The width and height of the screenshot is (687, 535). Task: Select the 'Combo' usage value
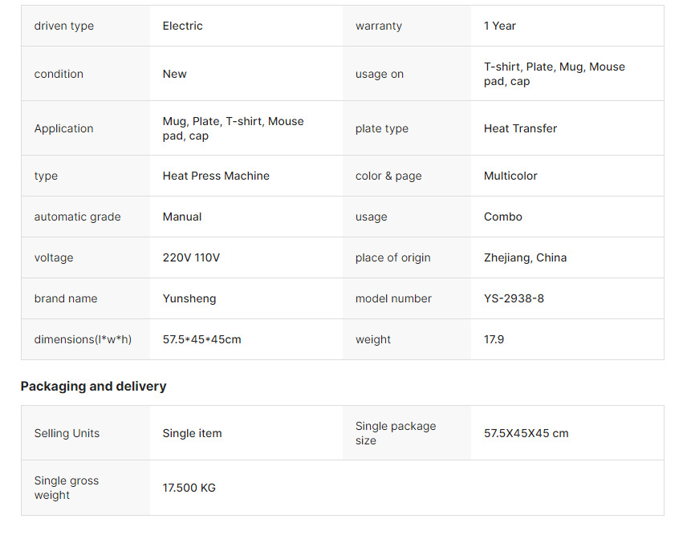point(503,217)
